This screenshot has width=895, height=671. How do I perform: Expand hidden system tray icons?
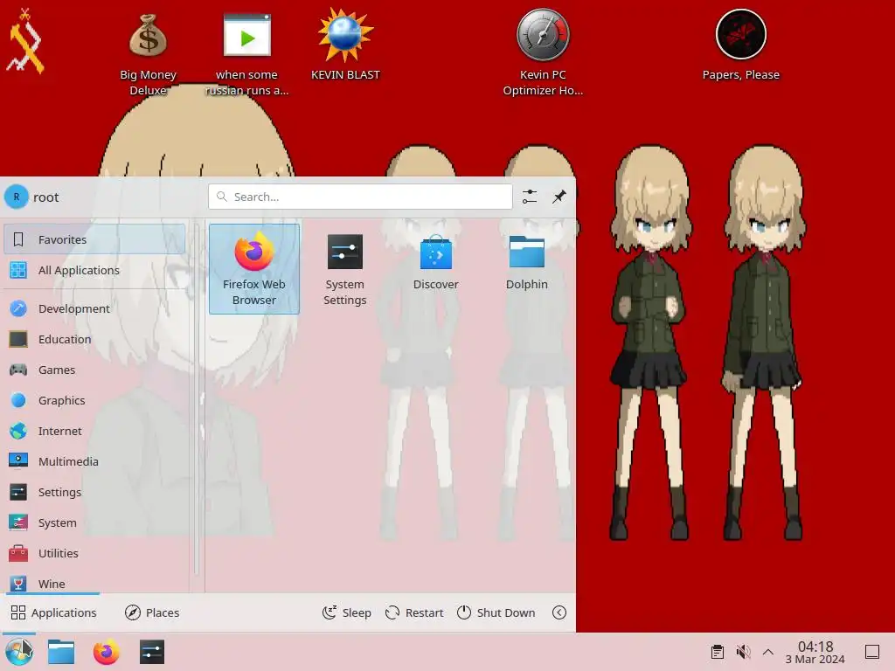[768, 652]
